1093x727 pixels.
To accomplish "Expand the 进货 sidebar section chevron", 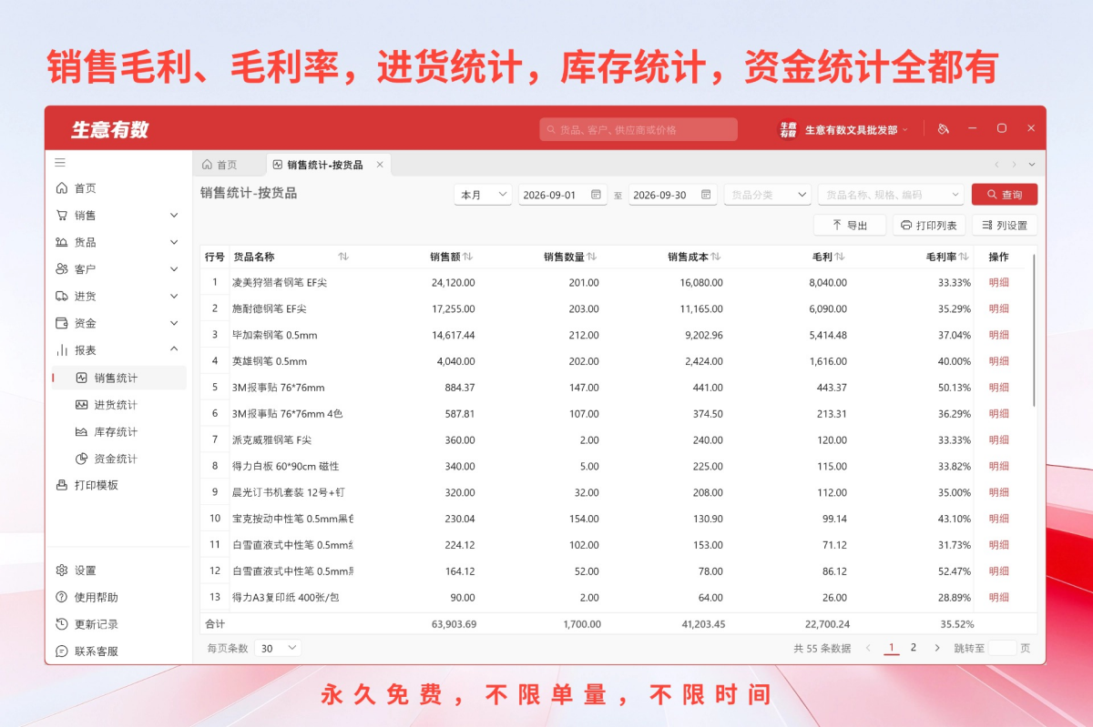I will [174, 296].
